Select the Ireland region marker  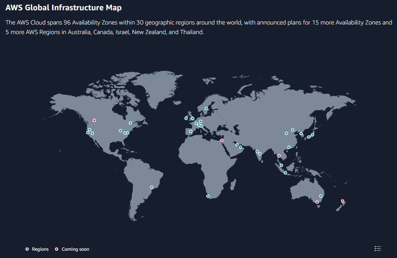186,118
